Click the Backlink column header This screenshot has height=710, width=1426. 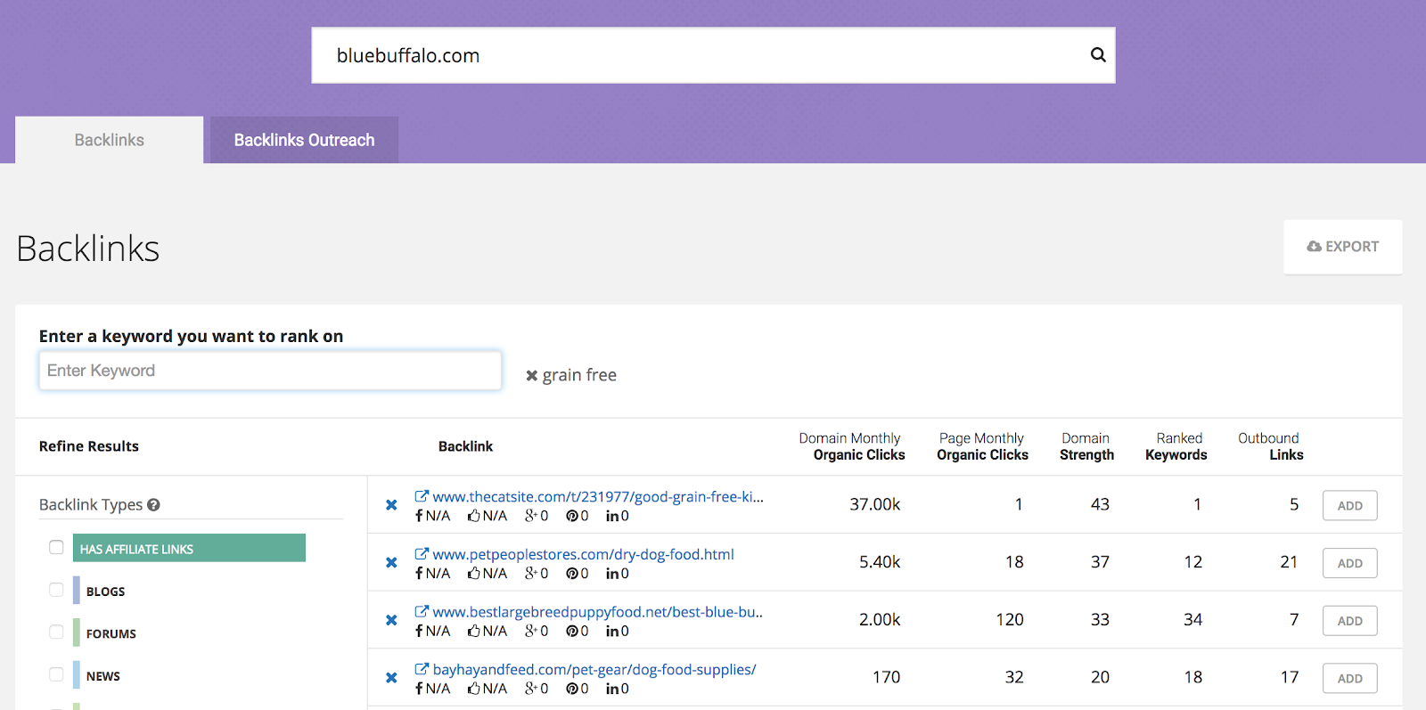tap(465, 446)
